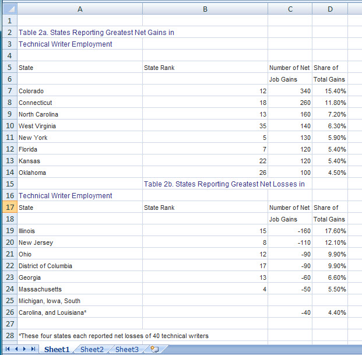Viewport: 362px width, 355px height.
Task: Select the West Virginia cell
Action: [80, 125]
